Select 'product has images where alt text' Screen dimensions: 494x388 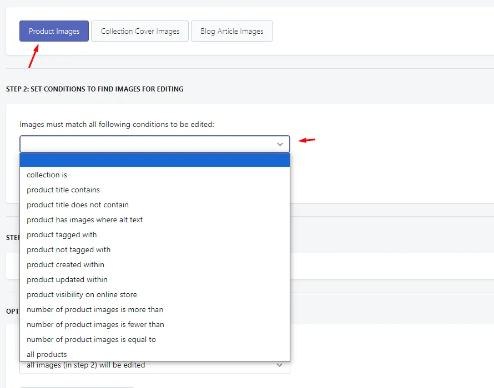click(x=155, y=219)
